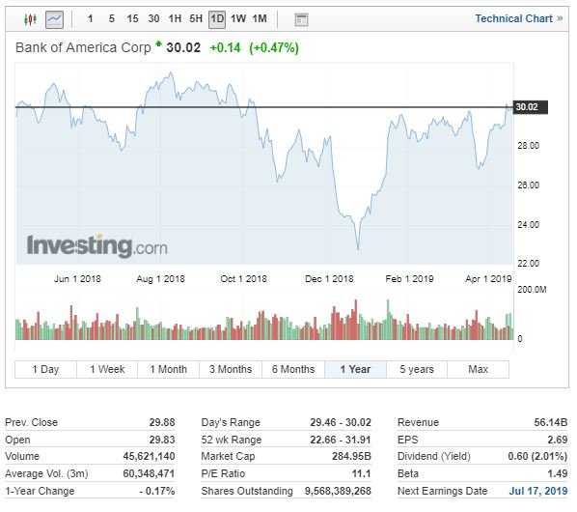Select the line chart type icon
Viewport: 577px width, 512px height.
coord(54,19)
